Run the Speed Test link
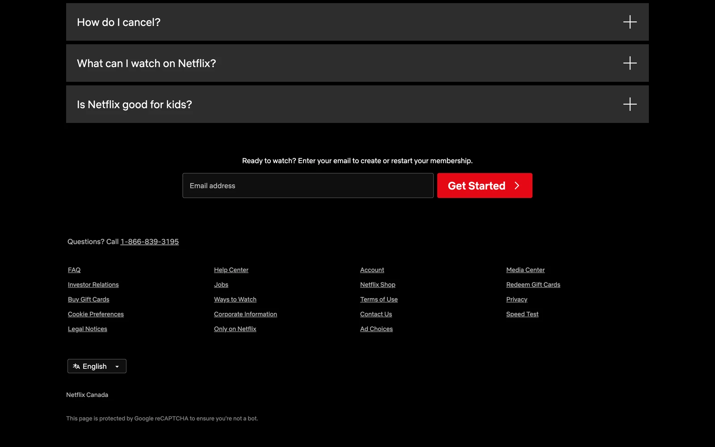The image size is (715, 447). pos(522,314)
